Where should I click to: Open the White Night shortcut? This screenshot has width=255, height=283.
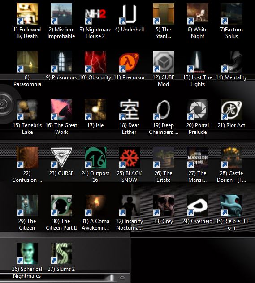198,14
